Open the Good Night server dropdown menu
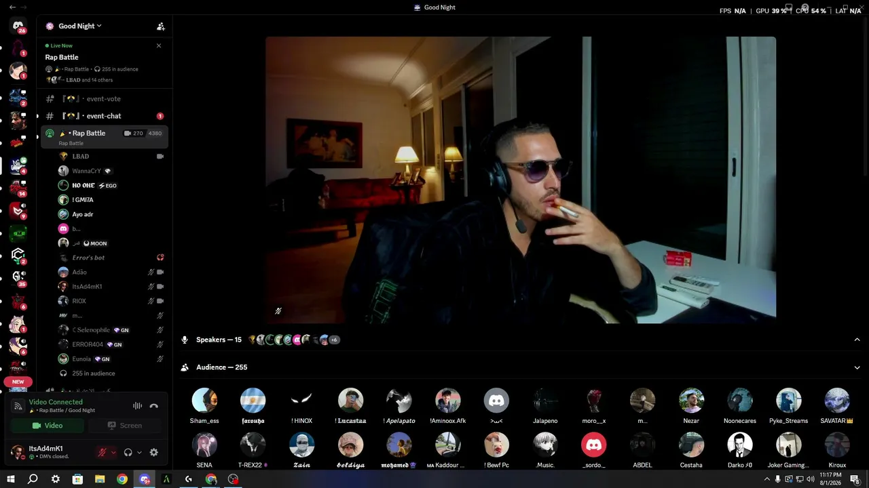The height and width of the screenshot is (488, 869). [x=80, y=26]
